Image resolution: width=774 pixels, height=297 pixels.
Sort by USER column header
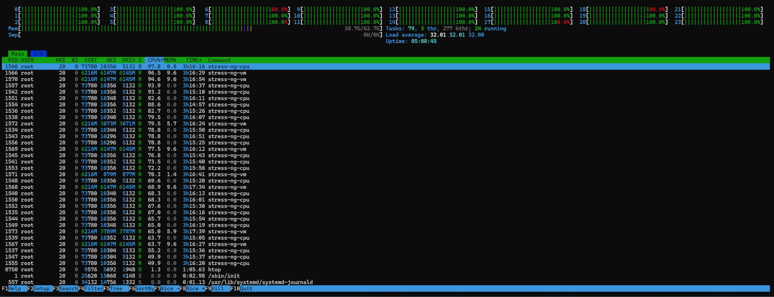click(x=27, y=60)
